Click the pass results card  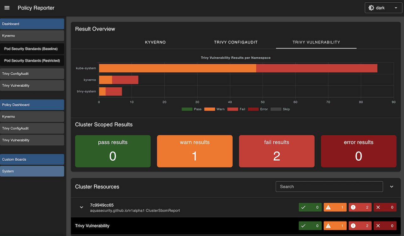pyautogui.click(x=113, y=151)
